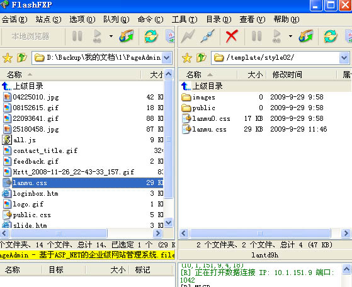The image size is (352, 287).
Task: Open the 选项 menu
Action: pos(82,20)
